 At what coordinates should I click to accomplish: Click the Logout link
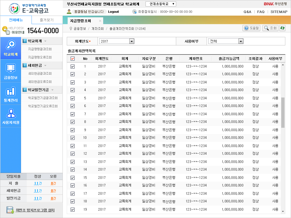point(113,12)
